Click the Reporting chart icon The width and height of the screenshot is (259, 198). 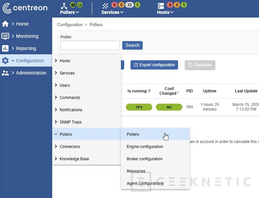[5, 48]
